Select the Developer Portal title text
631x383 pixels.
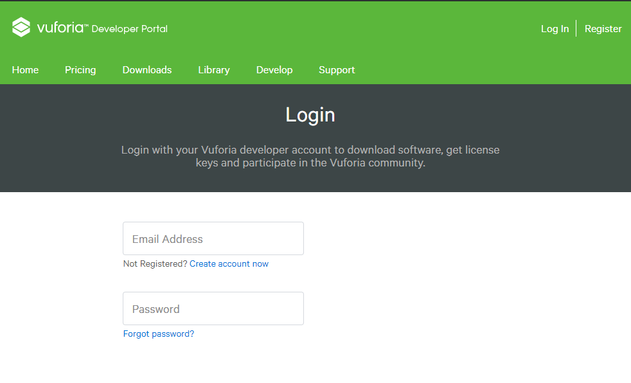tap(130, 29)
